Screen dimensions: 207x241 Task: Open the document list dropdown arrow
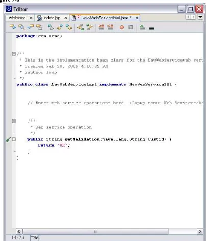tap(200, 17)
